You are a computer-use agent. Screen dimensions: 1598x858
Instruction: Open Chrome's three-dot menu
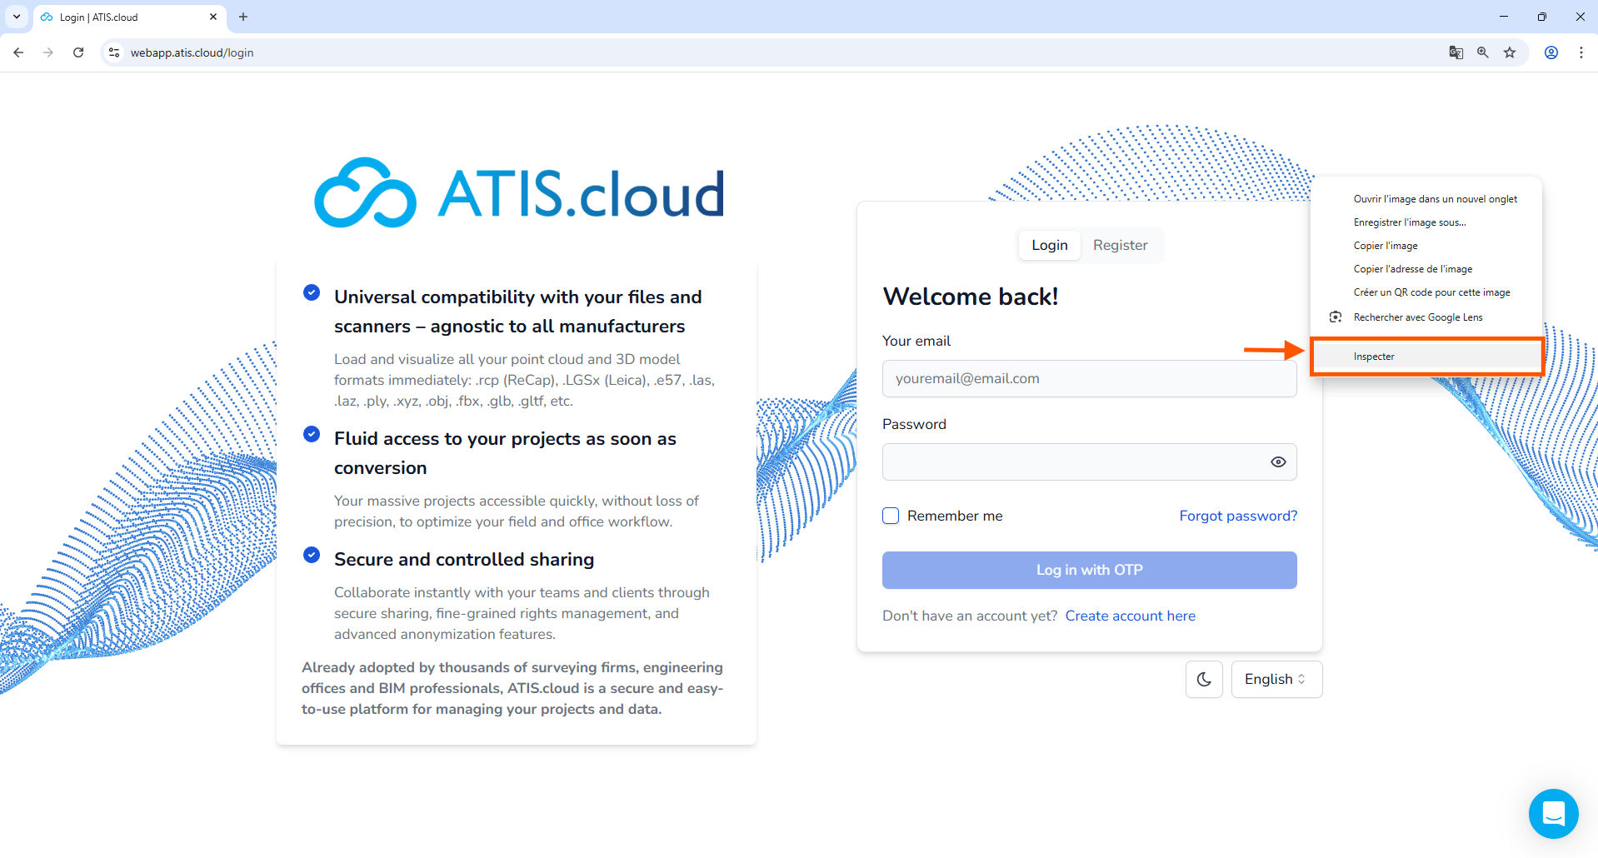pyautogui.click(x=1581, y=52)
